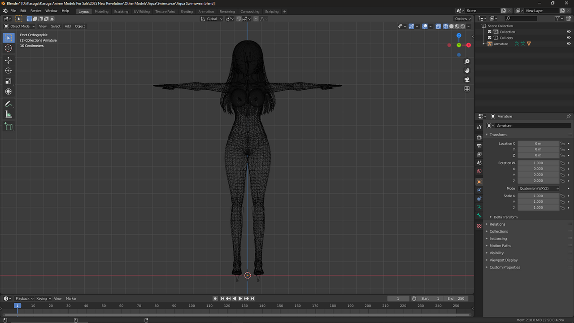This screenshot has width=574, height=323.
Task: Open the File menu
Action: (13, 11)
